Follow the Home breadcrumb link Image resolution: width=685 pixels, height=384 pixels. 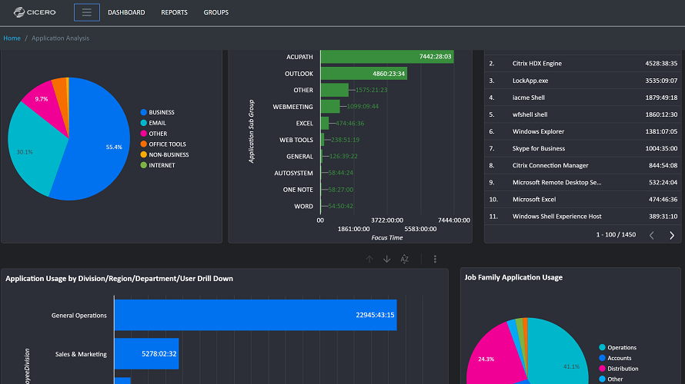pos(12,38)
